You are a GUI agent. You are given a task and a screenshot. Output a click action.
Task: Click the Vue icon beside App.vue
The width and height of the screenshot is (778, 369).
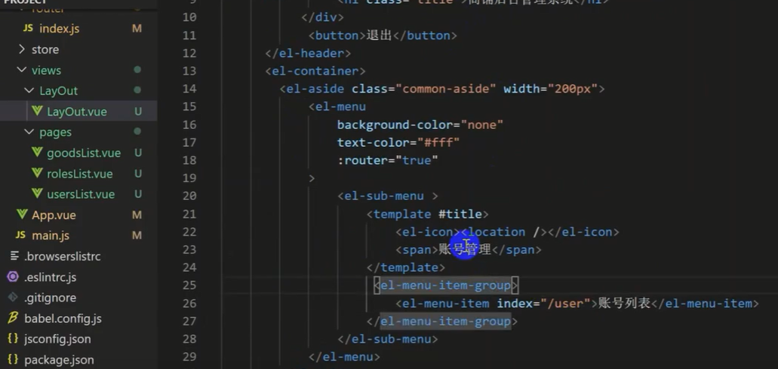(22, 215)
